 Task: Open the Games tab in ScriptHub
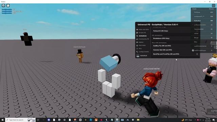coord(141,42)
